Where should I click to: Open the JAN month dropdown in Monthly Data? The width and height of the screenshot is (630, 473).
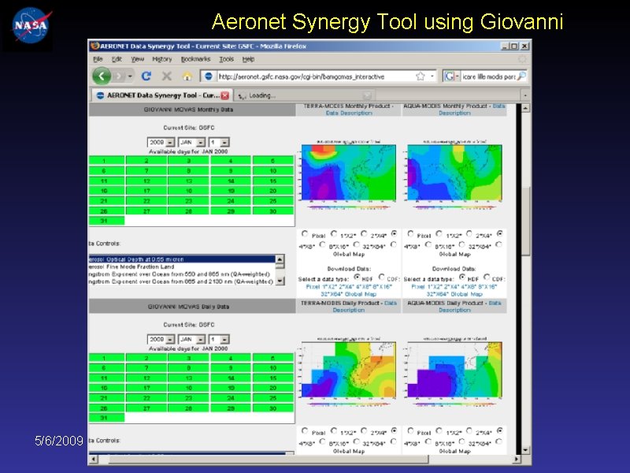point(191,142)
